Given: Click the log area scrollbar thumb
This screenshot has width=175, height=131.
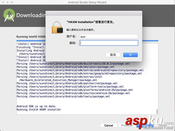Looking at the screenshot, I should pos(157,111).
